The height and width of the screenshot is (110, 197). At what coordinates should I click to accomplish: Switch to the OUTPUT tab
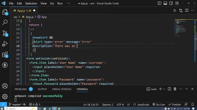(42, 89)
